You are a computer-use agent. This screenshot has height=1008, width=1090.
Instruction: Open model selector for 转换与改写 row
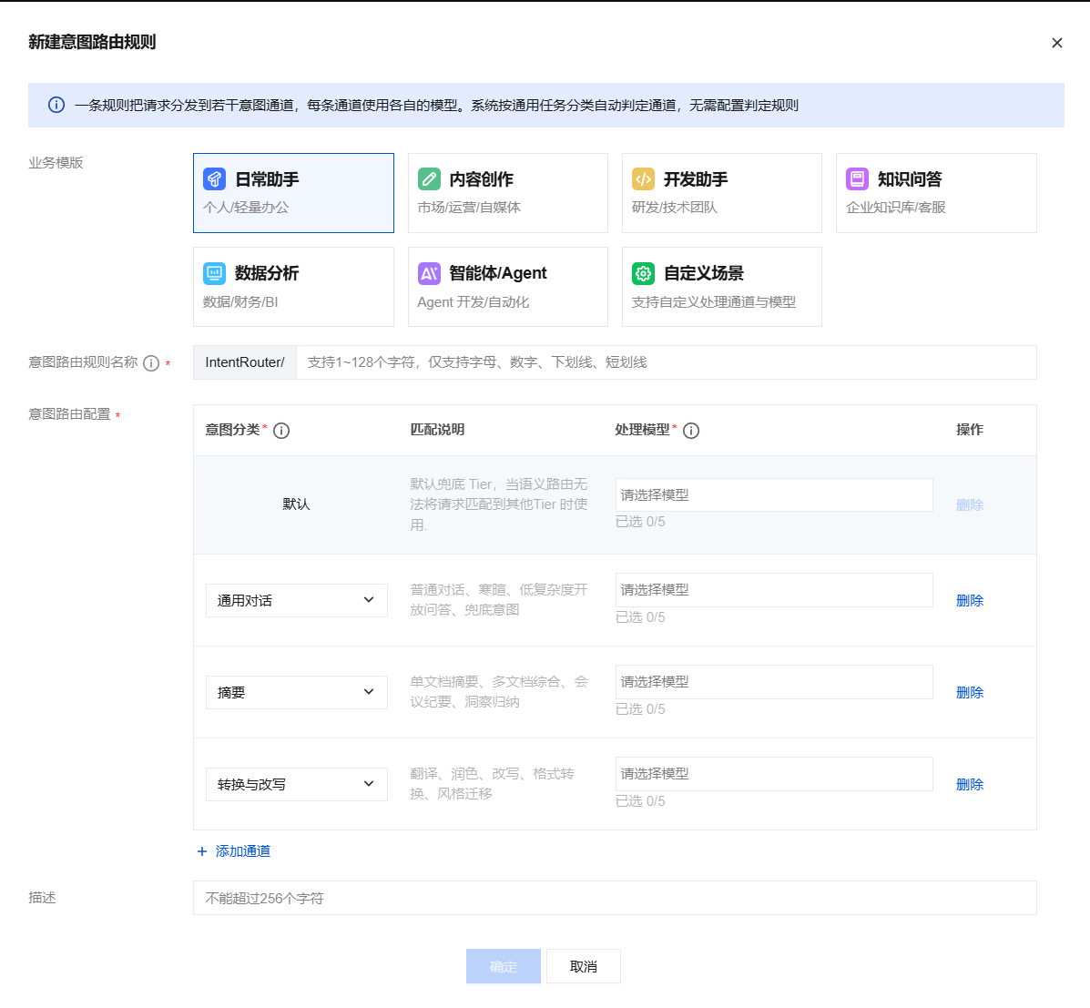click(x=774, y=774)
